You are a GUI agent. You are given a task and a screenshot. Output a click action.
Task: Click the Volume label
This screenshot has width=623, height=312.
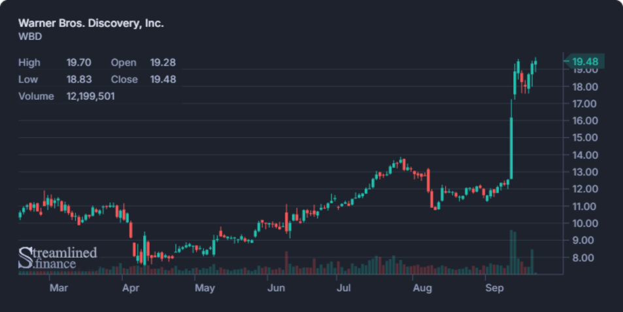click(x=36, y=97)
